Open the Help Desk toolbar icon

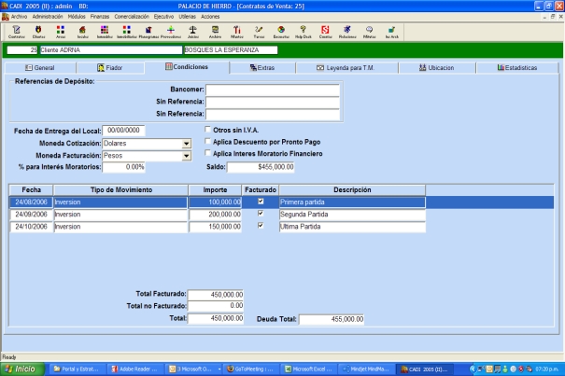(304, 31)
